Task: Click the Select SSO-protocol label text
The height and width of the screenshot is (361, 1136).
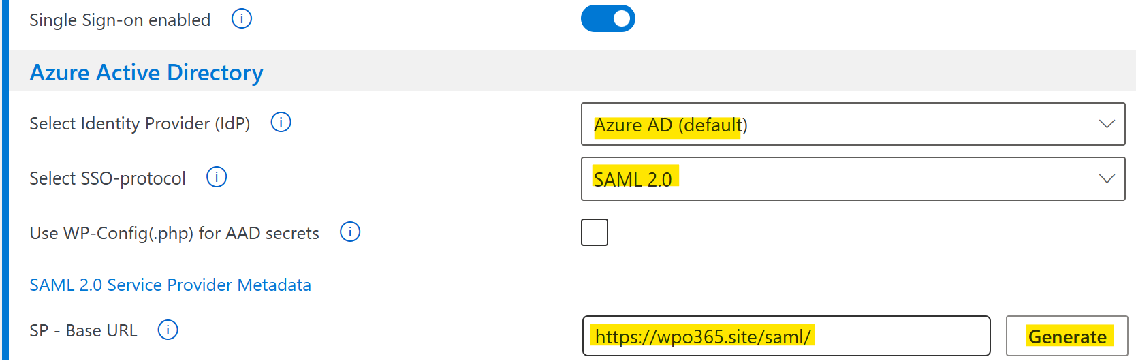Action: 108,178
